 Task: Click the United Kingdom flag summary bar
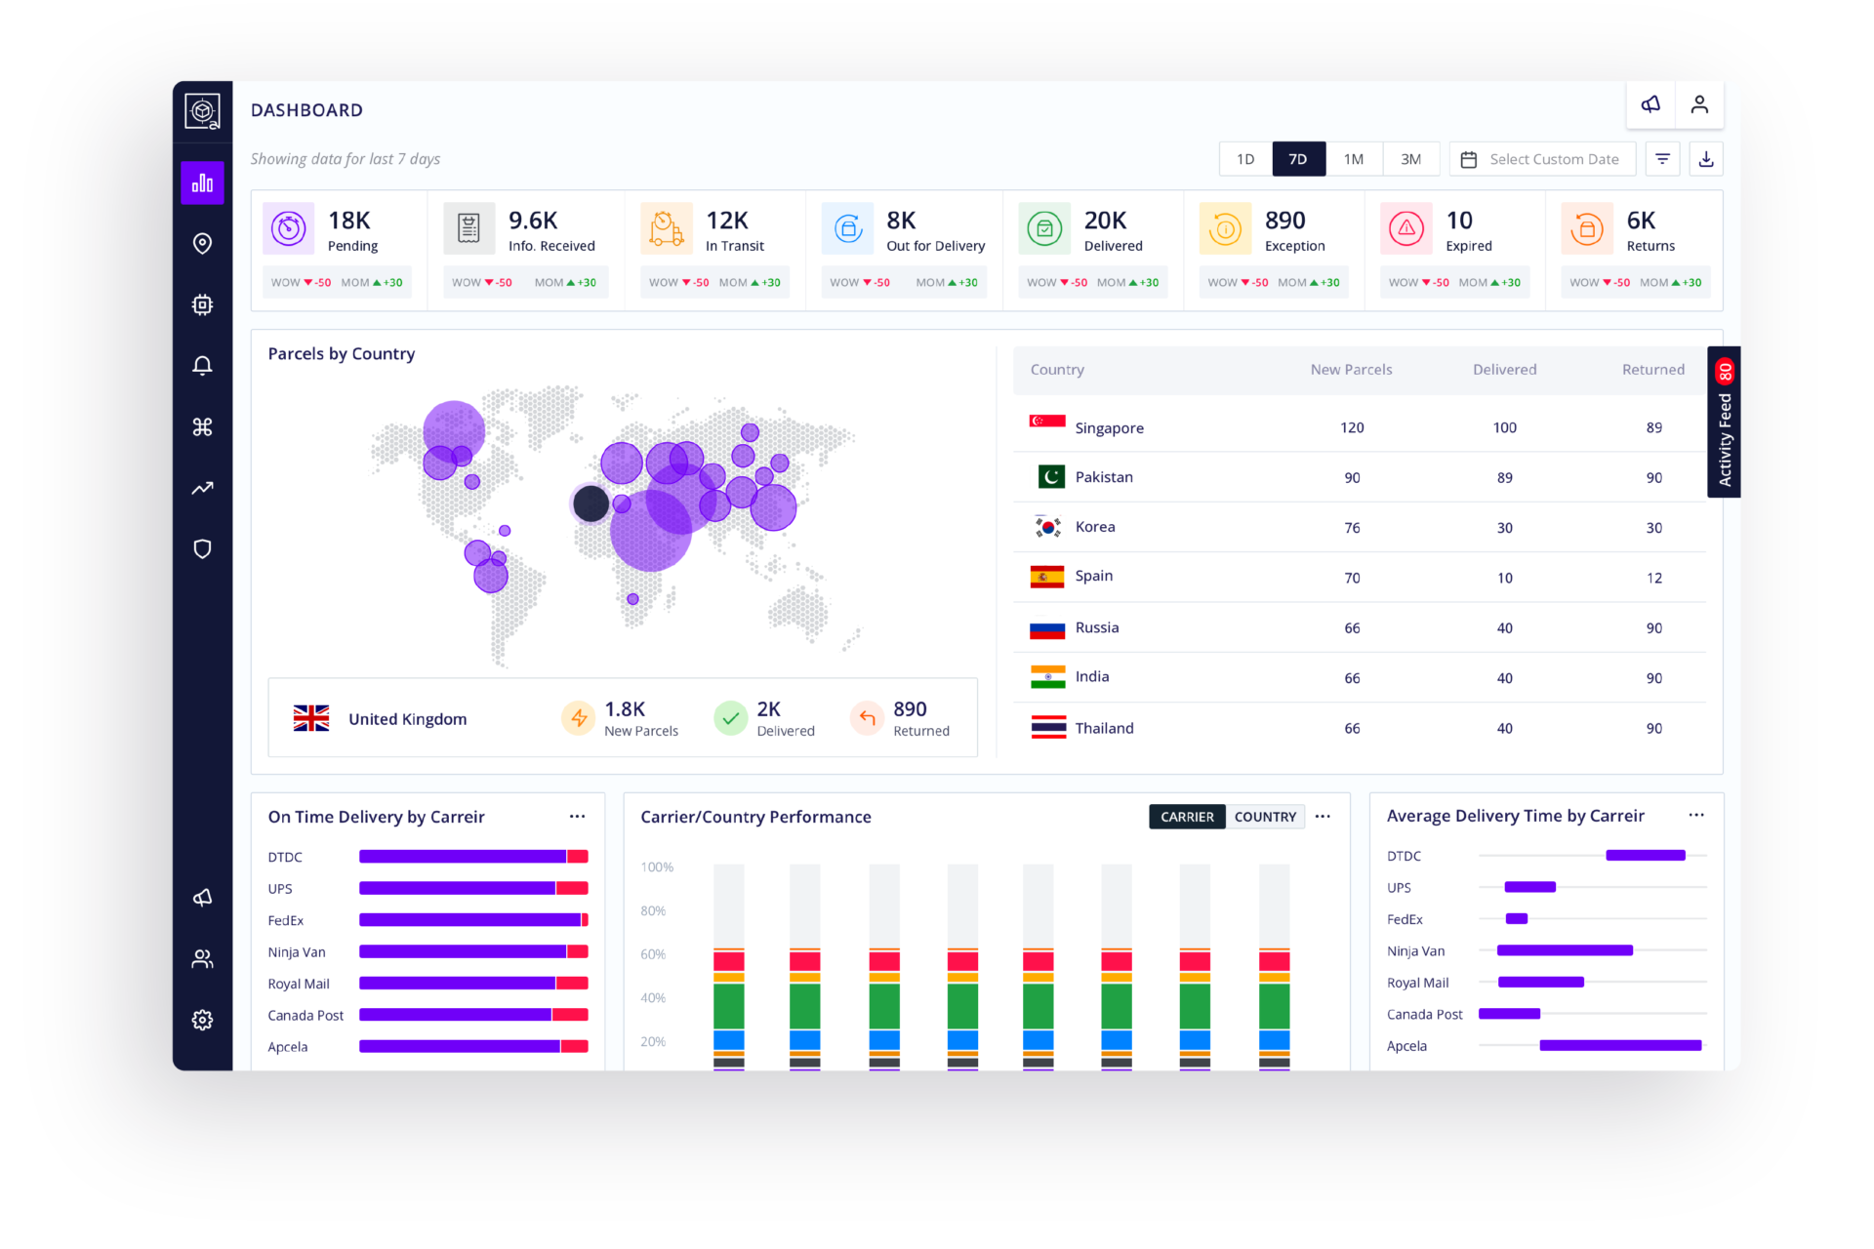[310, 717]
